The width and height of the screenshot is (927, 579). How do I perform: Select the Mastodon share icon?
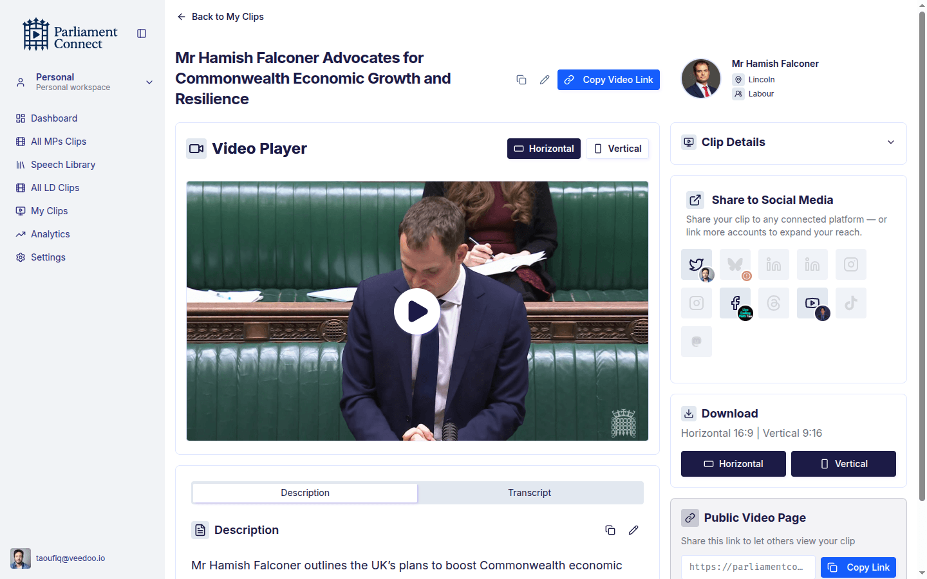697,342
